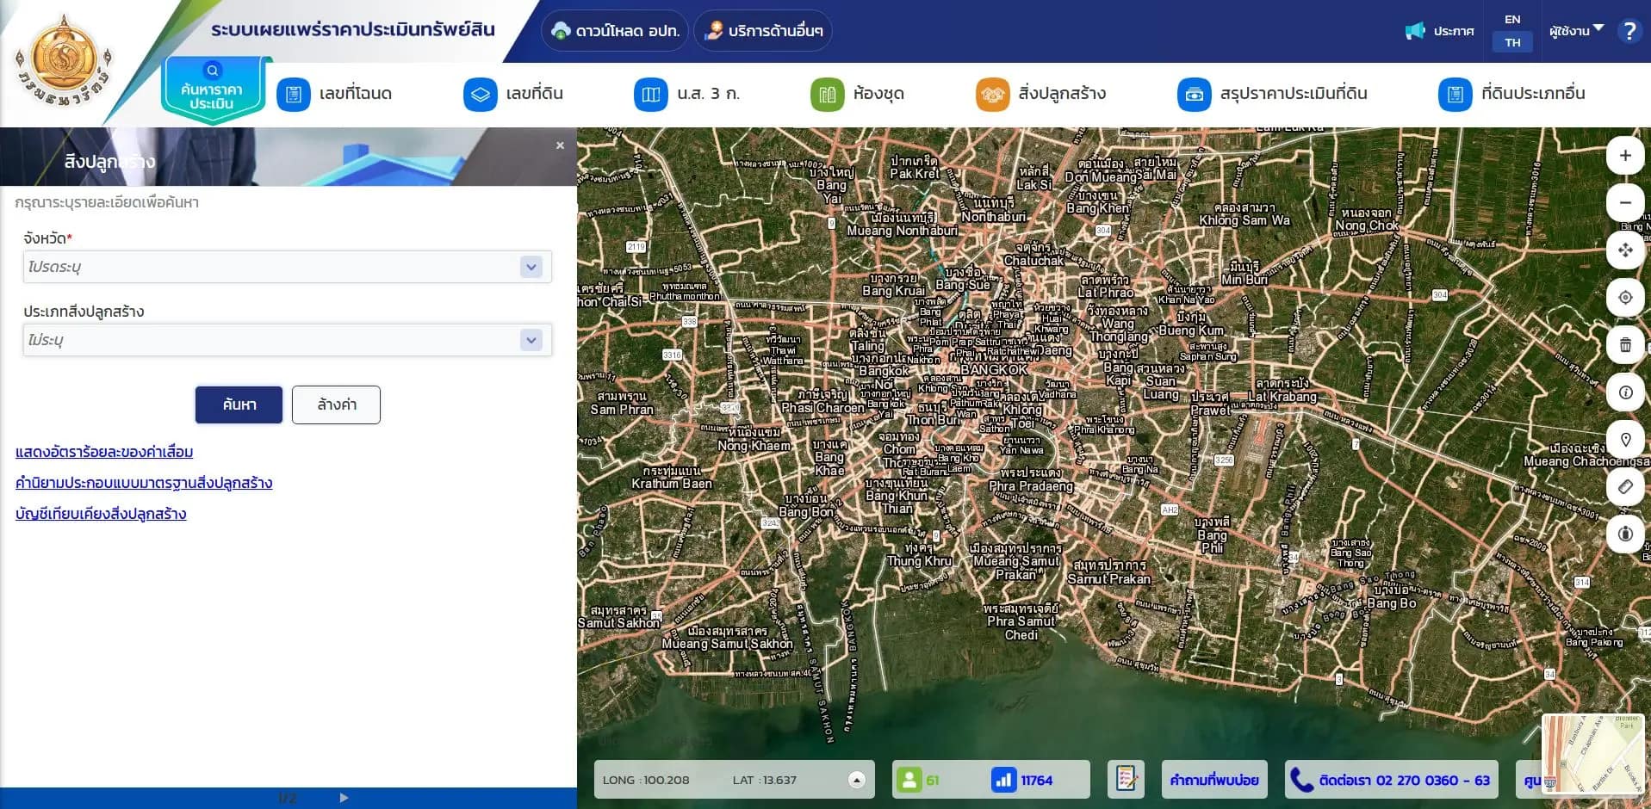This screenshot has height=809, width=1651.
Task: Expand the ประเภทสิ่งปลูกสร้าง dropdown
Action: [531, 340]
